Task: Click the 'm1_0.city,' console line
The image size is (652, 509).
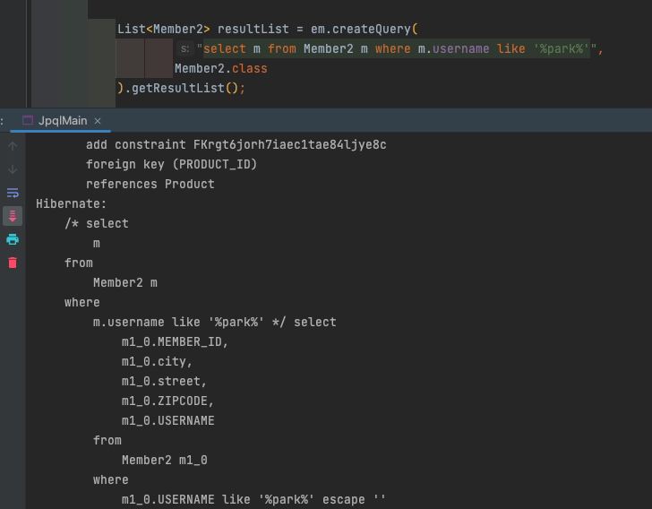Action: [157, 361]
